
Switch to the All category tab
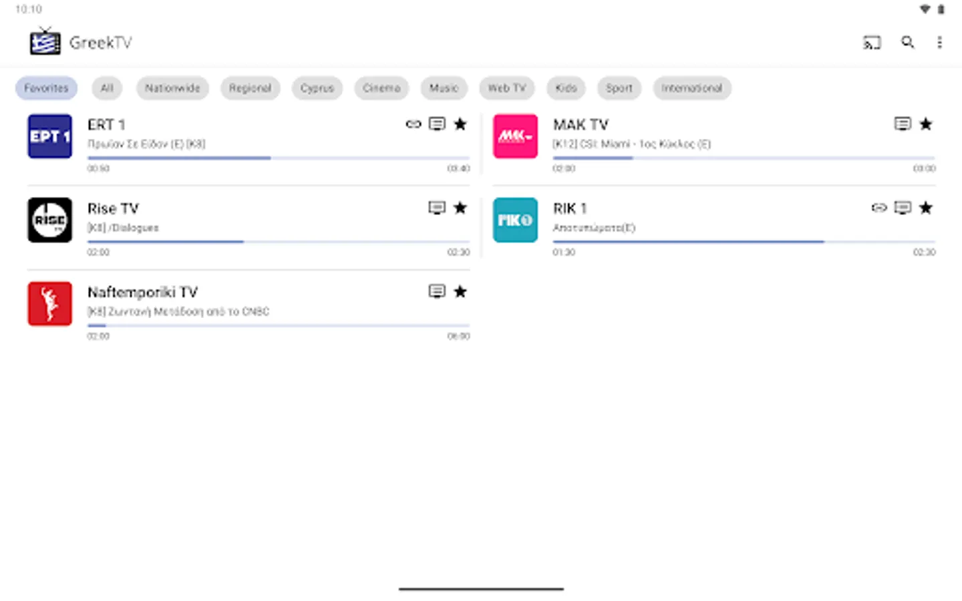click(x=107, y=87)
